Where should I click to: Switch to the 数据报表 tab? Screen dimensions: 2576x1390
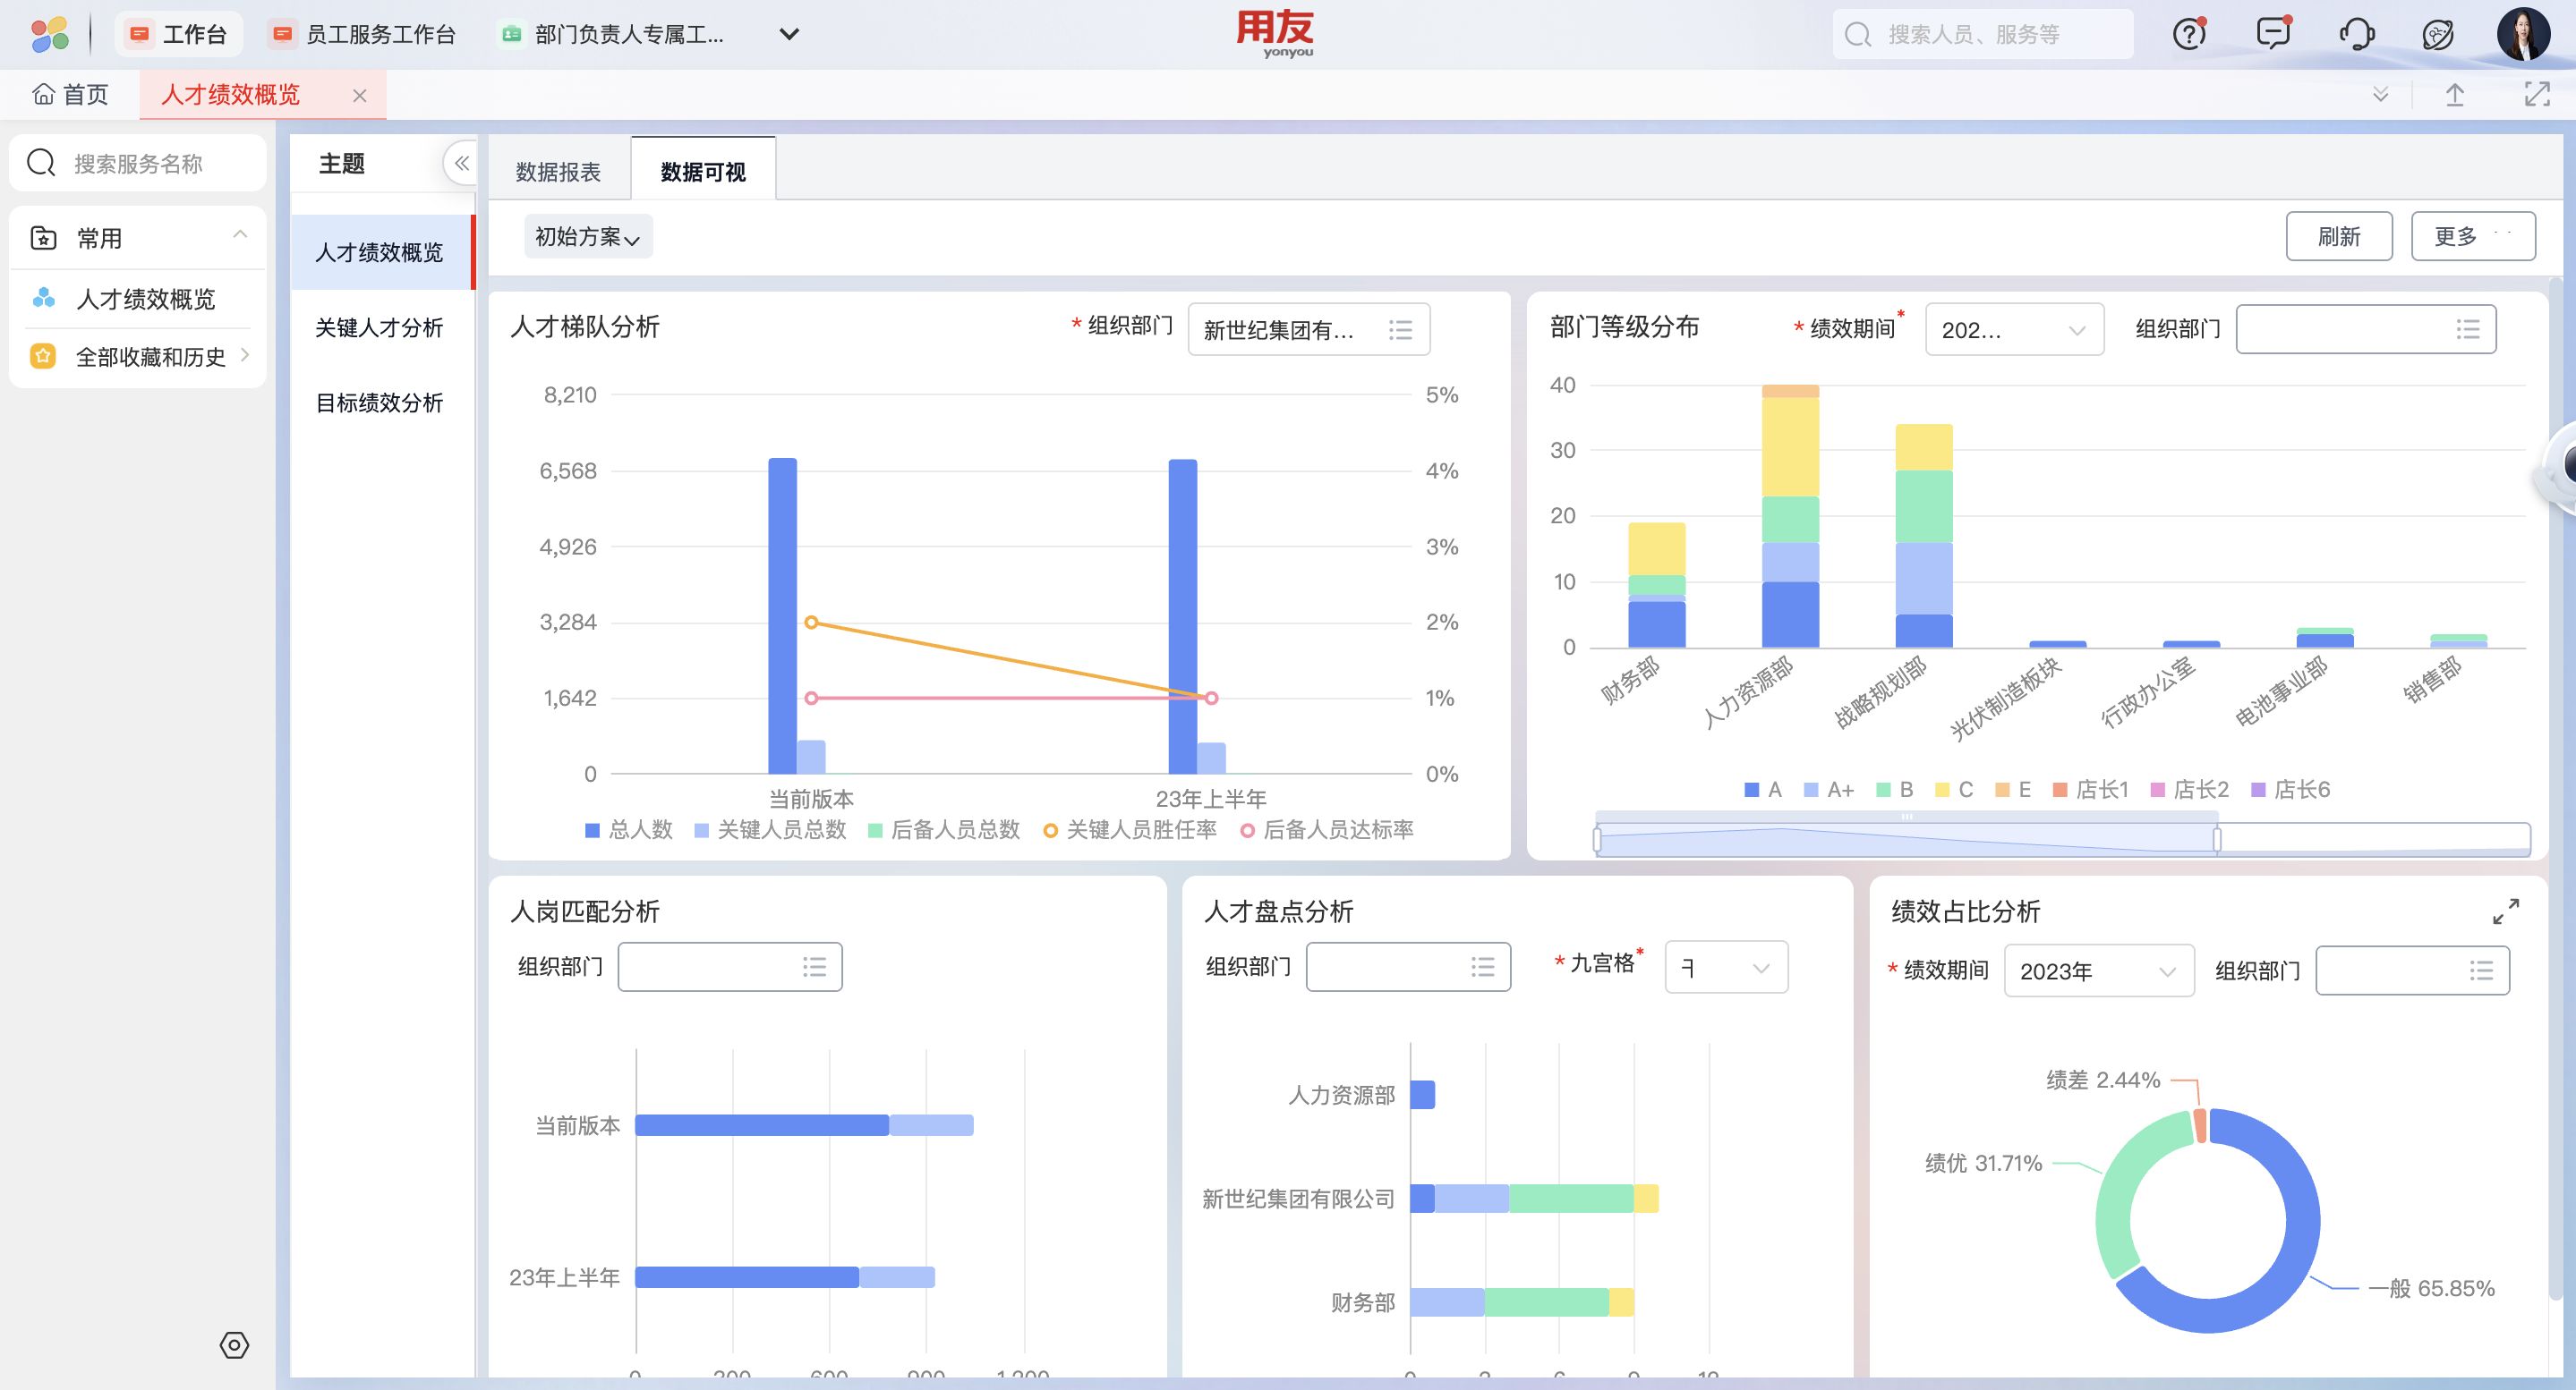[558, 172]
